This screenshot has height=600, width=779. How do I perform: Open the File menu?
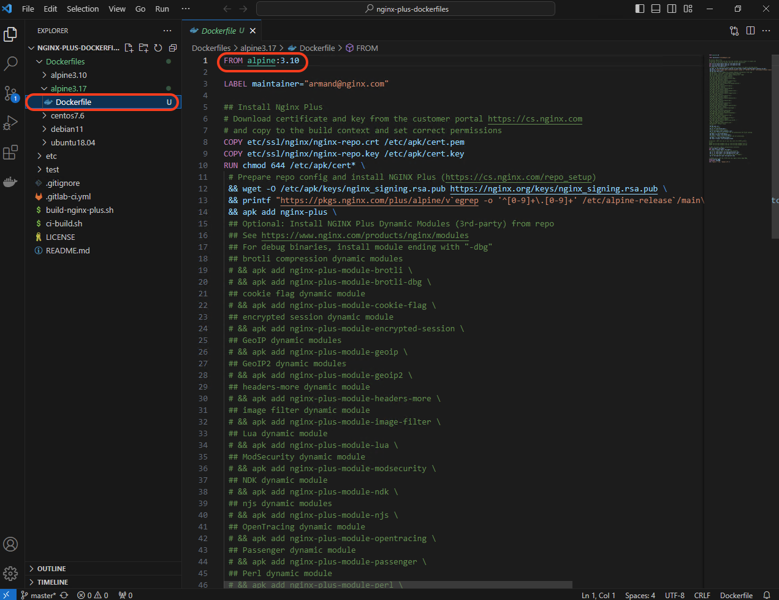pos(28,9)
